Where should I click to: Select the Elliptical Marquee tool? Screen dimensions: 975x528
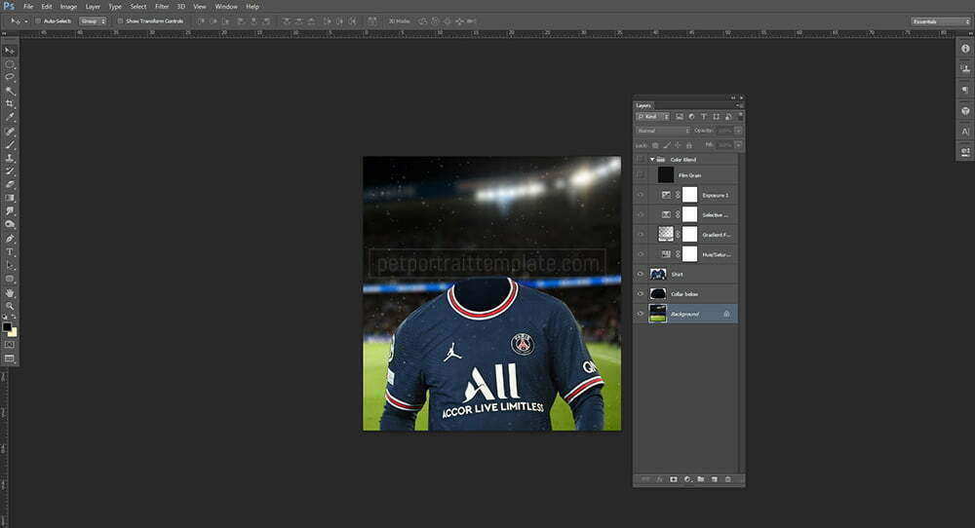(10, 64)
